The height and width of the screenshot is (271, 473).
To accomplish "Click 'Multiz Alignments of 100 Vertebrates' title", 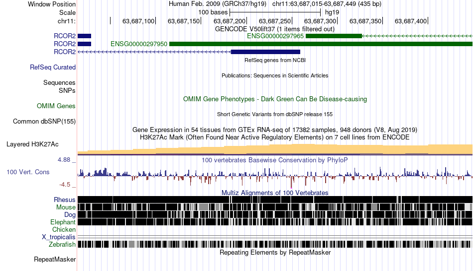I will [275, 193].
